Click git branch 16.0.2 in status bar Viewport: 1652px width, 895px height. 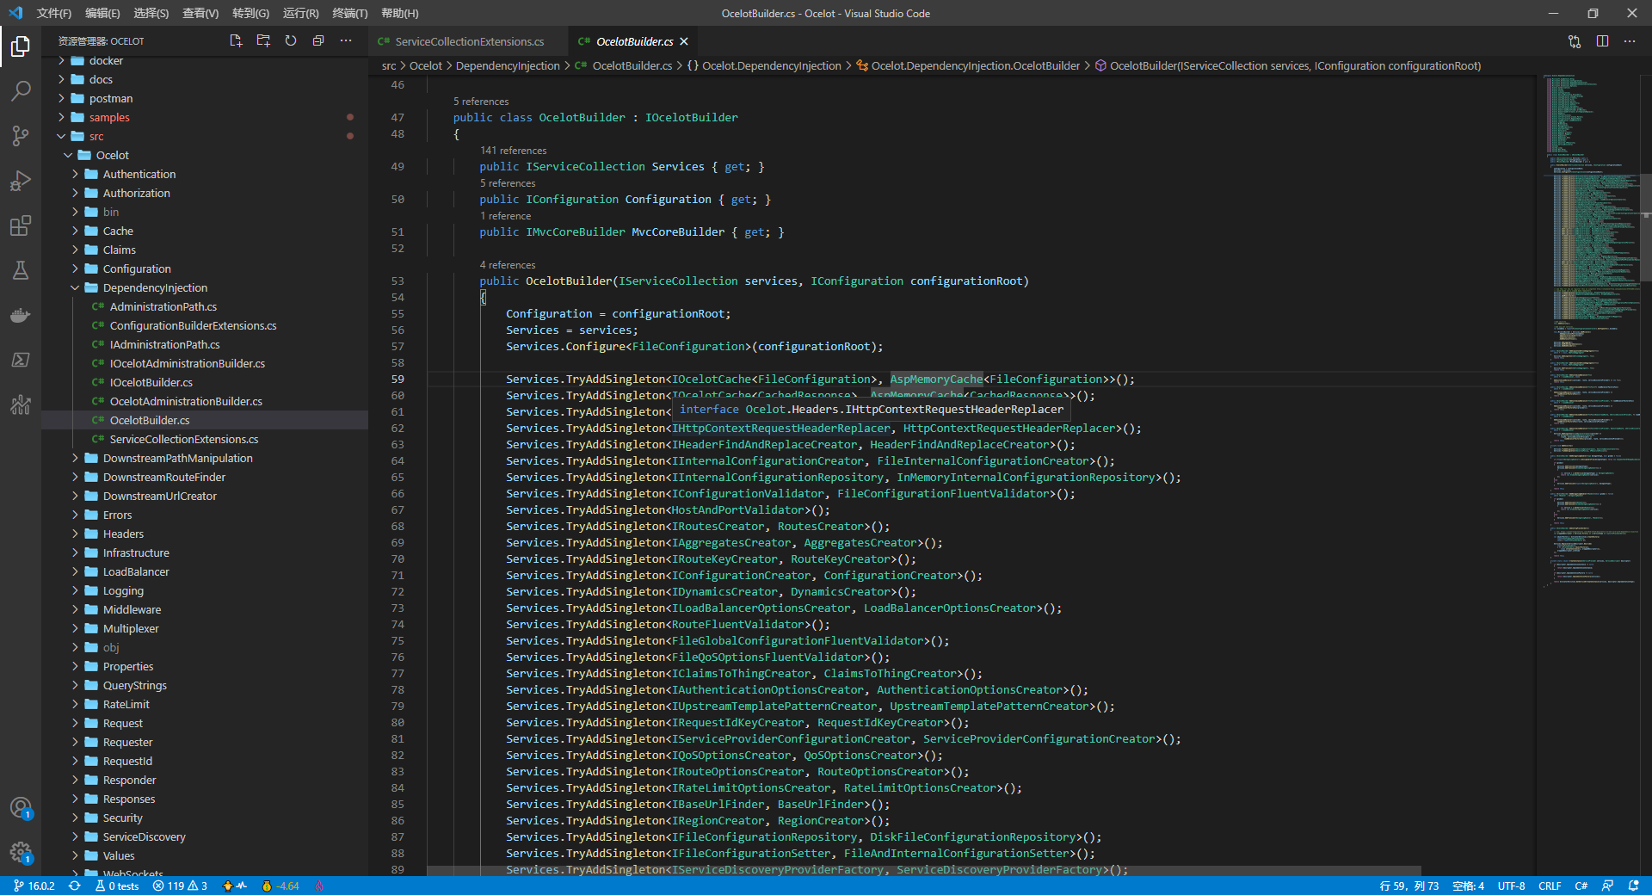pos(34,886)
